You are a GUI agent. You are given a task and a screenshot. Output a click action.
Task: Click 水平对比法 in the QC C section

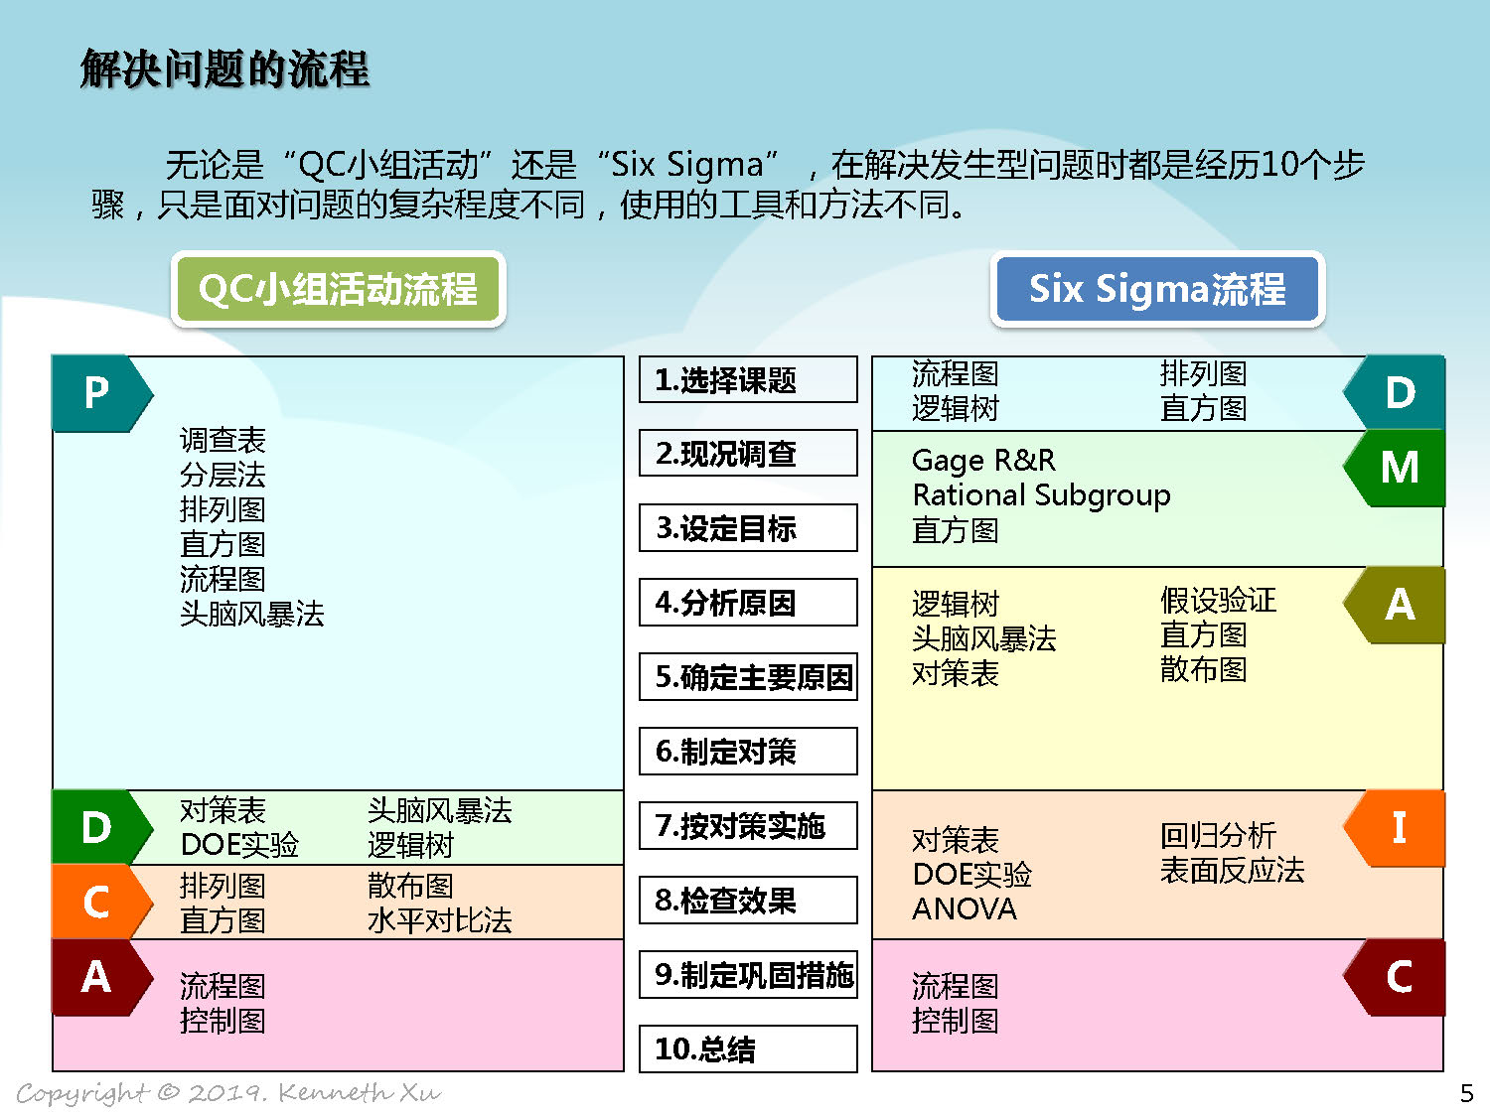tap(440, 920)
